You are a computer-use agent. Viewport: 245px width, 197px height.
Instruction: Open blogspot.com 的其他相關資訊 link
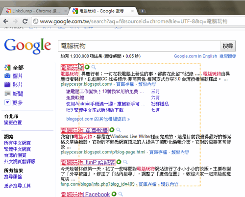pyautogui.click(x=98, y=119)
